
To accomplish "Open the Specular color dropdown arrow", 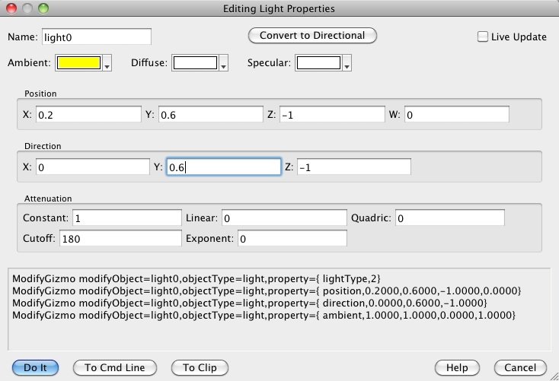I will click(347, 65).
